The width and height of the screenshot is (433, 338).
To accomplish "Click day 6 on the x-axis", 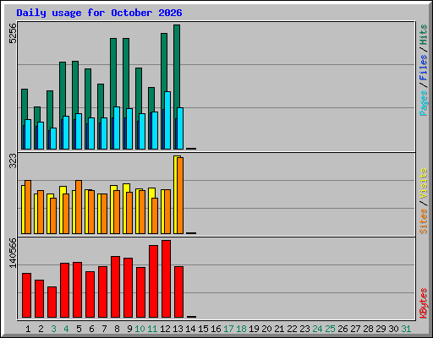I will coord(91,329).
